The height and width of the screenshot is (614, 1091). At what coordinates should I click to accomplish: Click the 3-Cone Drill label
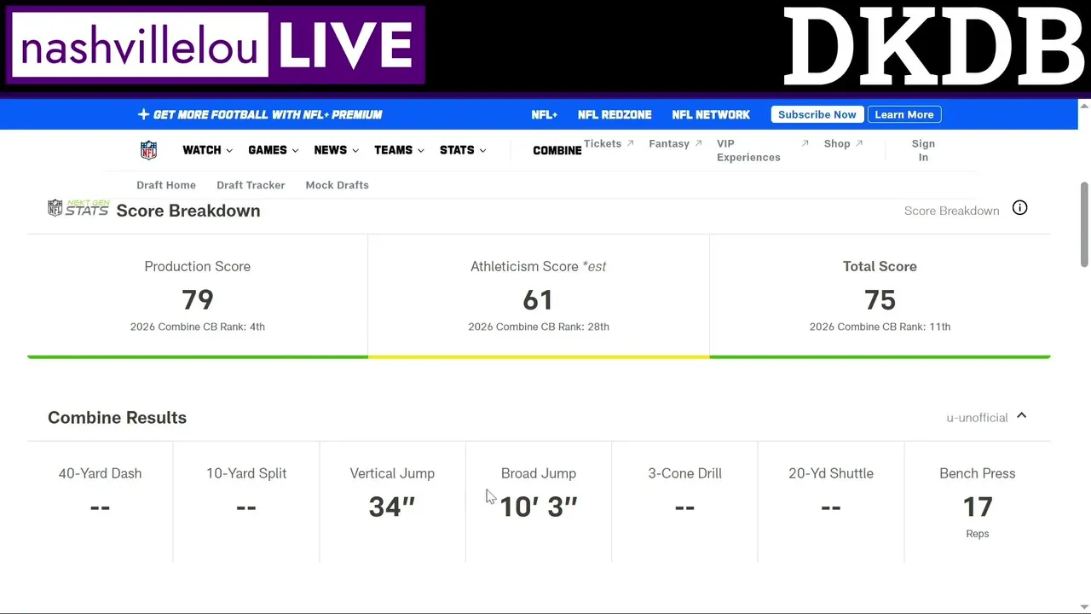684,473
